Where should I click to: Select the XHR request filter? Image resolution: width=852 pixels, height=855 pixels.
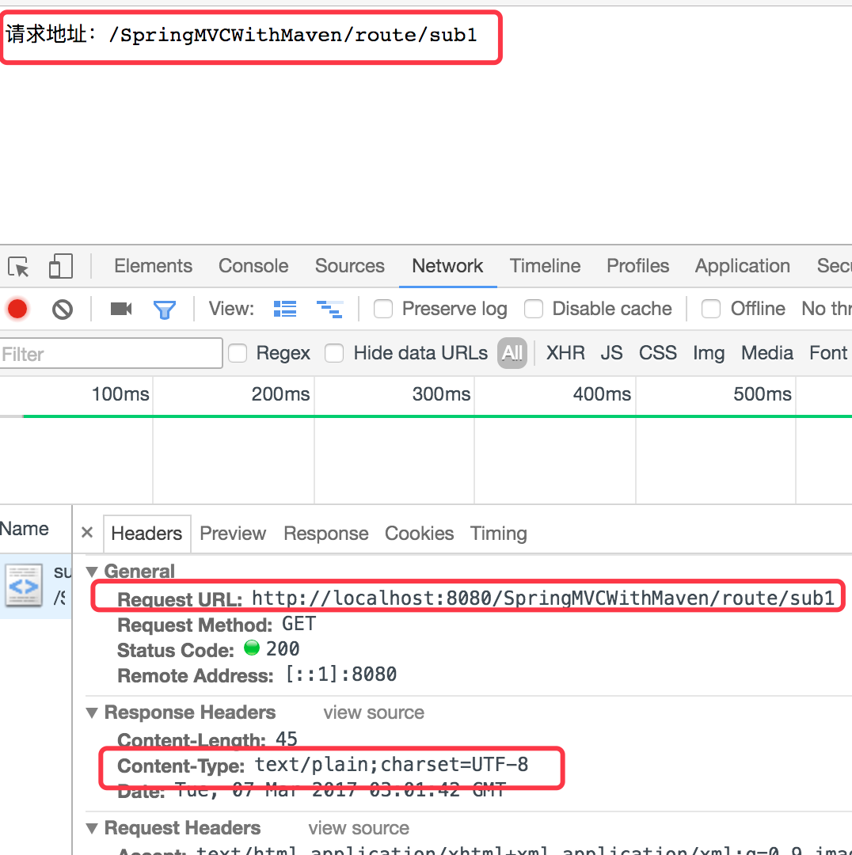point(565,353)
